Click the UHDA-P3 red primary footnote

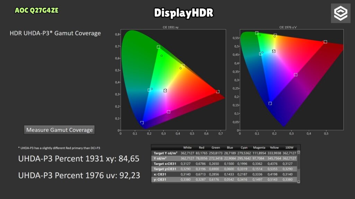(59, 148)
